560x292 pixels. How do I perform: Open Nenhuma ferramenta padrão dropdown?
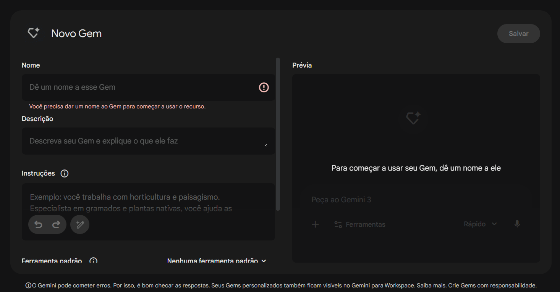click(x=217, y=261)
